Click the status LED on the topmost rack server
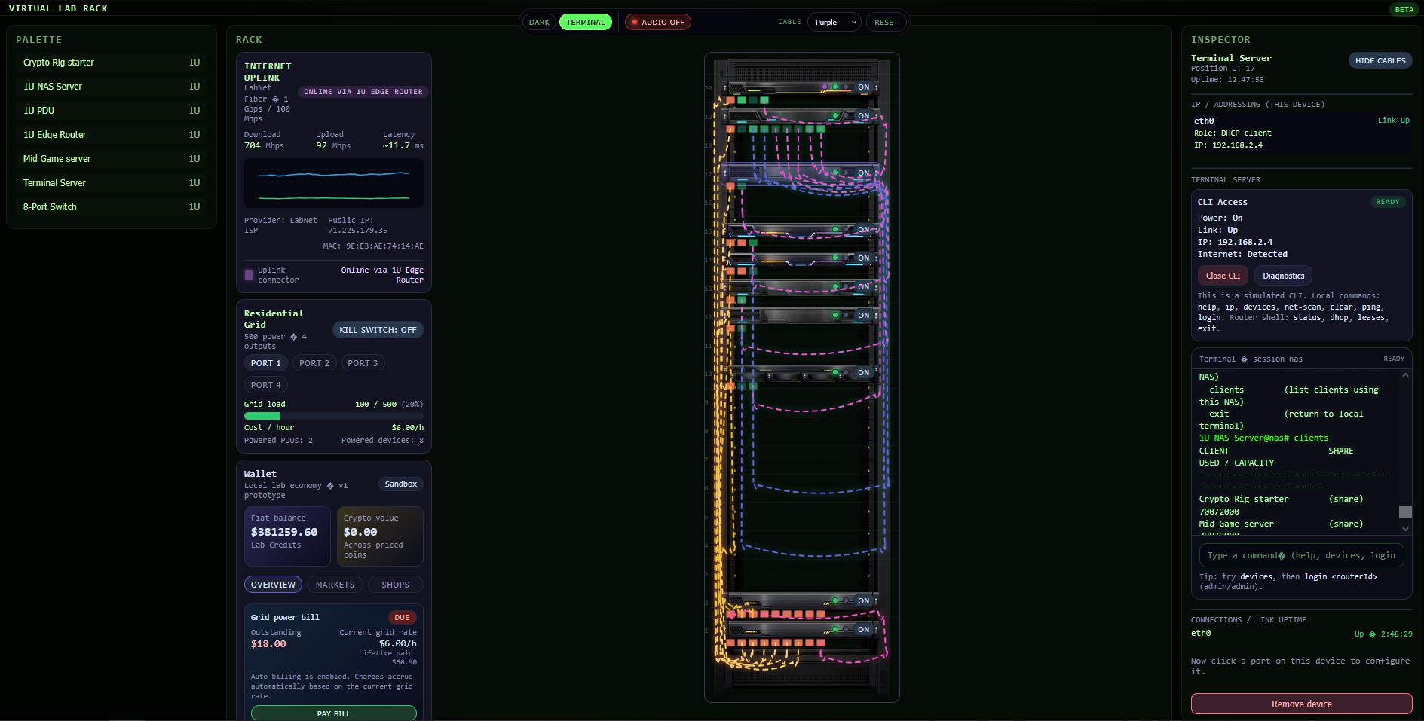This screenshot has height=721, width=1424. [835, 87]
